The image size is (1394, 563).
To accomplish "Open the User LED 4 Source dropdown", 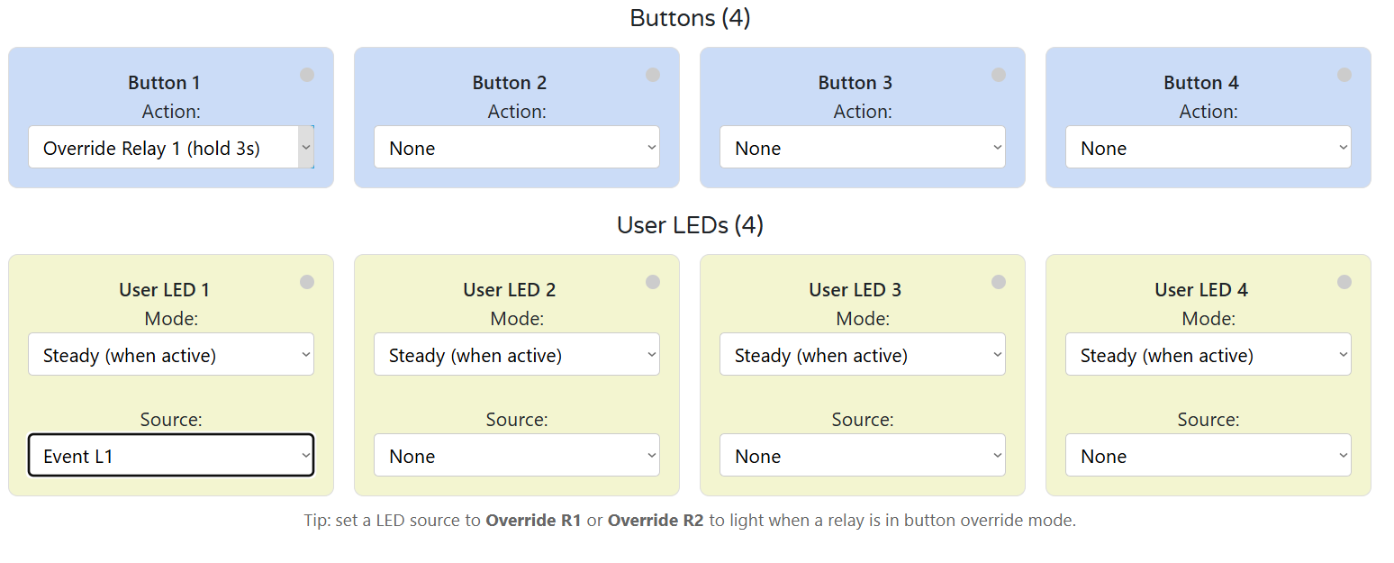I will click(1208, 455).
